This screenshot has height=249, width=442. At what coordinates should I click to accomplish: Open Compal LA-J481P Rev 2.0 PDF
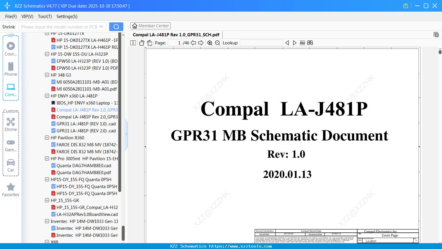85,117
